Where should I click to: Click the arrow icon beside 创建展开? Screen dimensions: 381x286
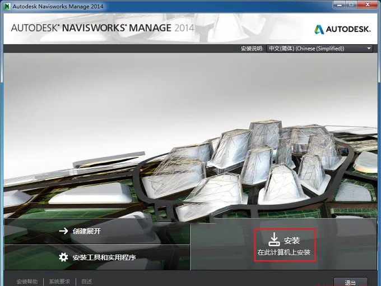click(64, 231)
